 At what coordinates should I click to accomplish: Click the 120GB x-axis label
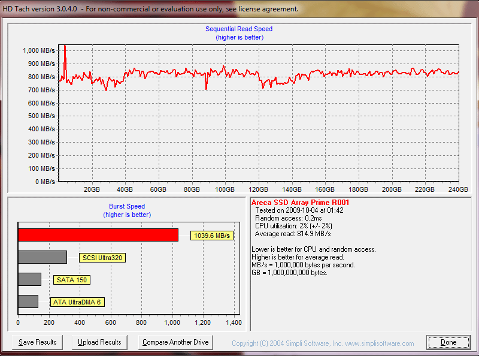point(259,189)
